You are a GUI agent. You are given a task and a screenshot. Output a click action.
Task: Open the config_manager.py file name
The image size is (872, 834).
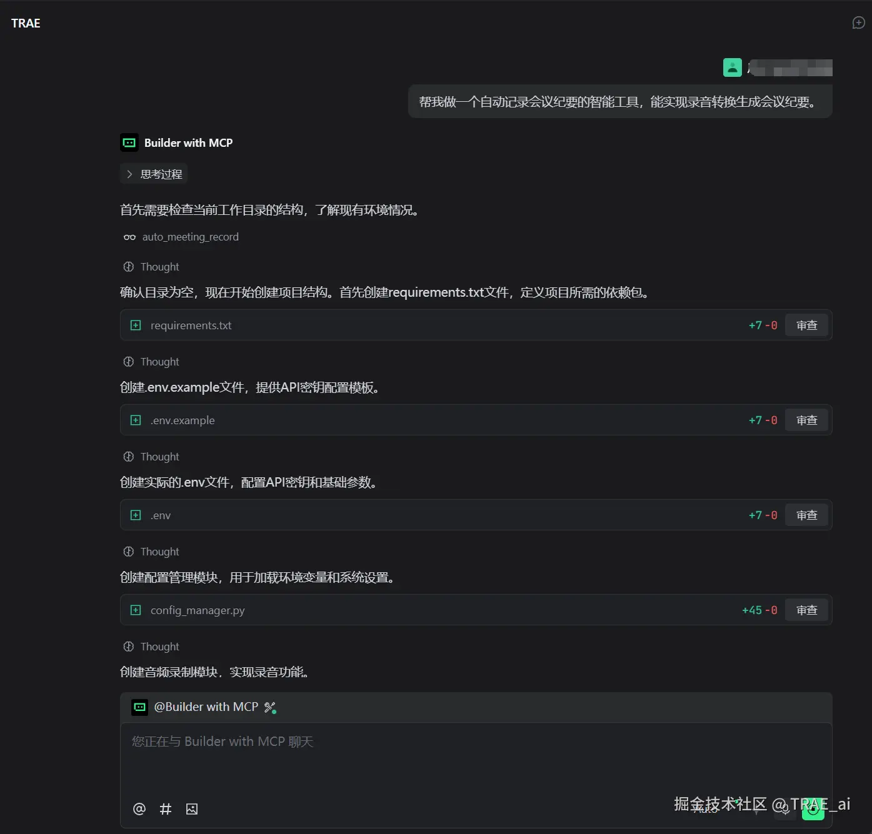click(198, 610)
